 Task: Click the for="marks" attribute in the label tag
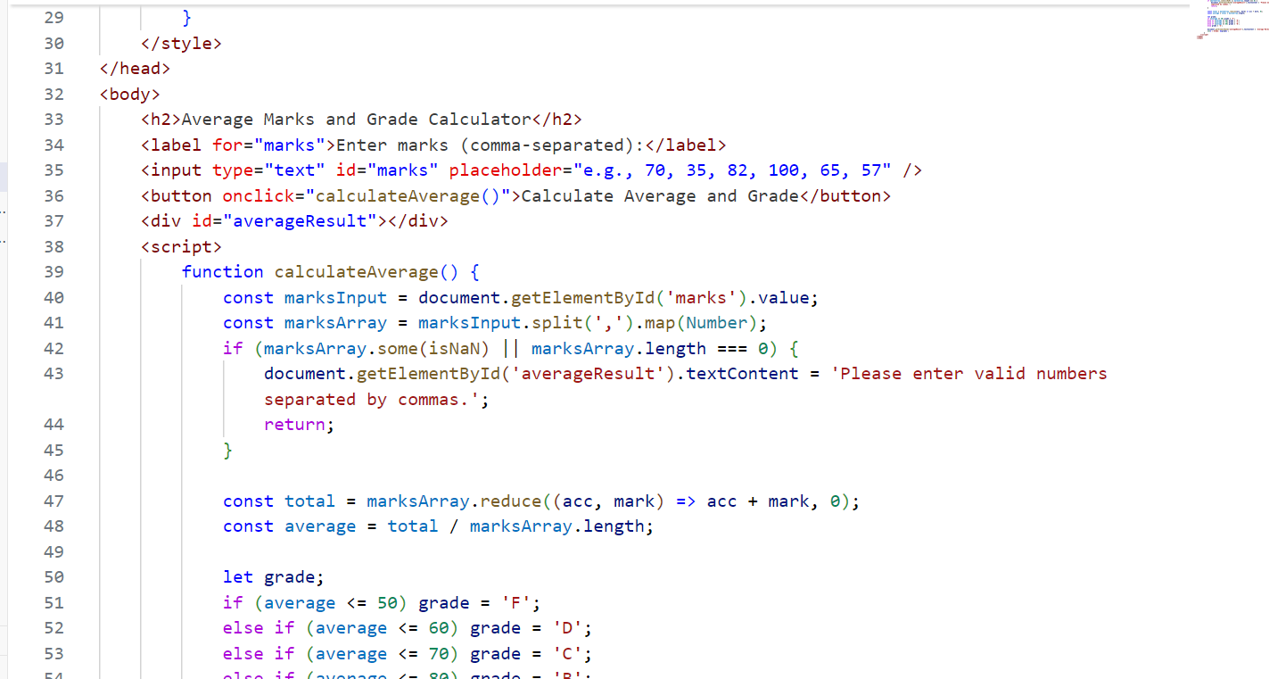tap(268, 145)
